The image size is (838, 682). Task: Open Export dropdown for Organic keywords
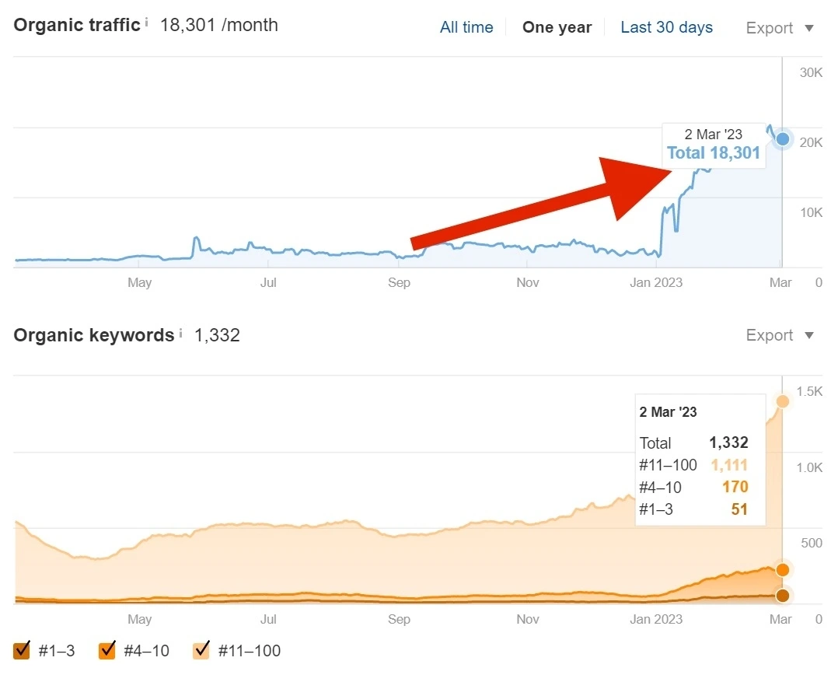click(x=780, y=335)
